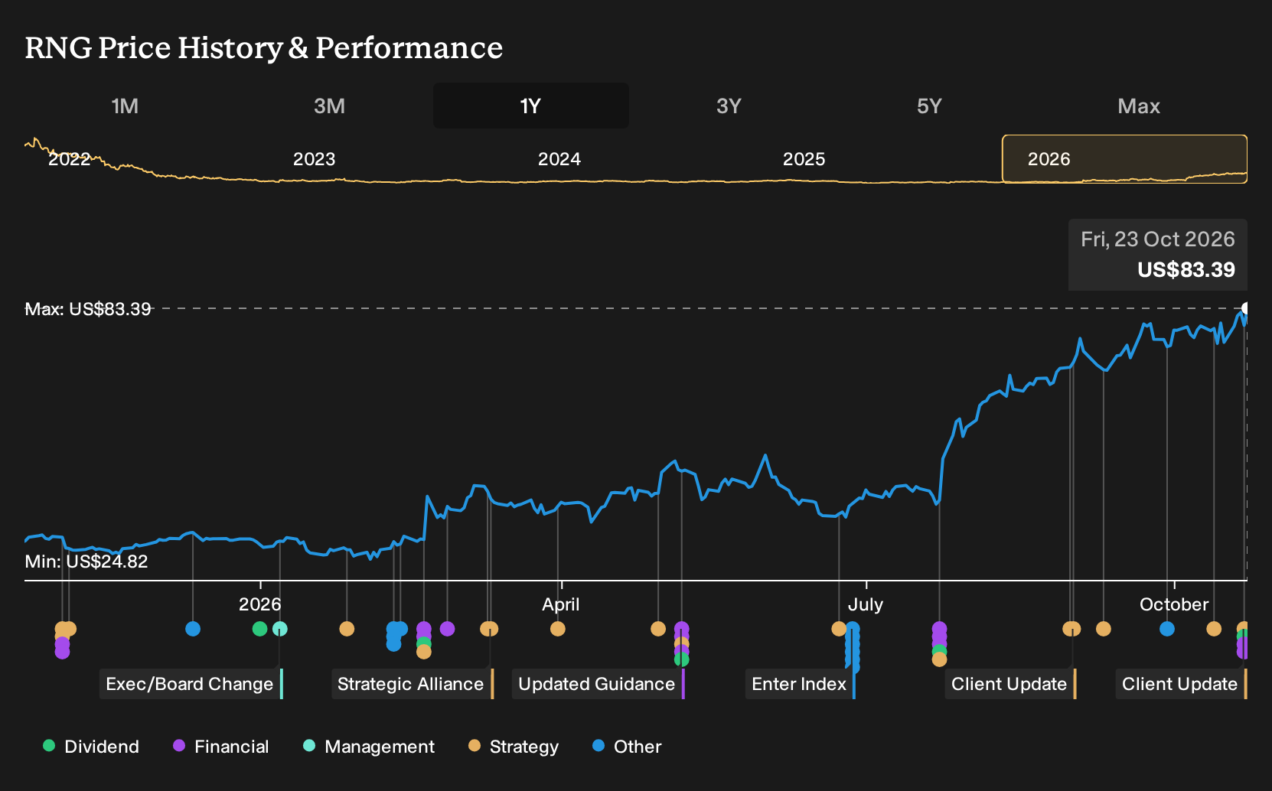
Task: Toggle the Dividend legend filter
Action: [91, 747]
